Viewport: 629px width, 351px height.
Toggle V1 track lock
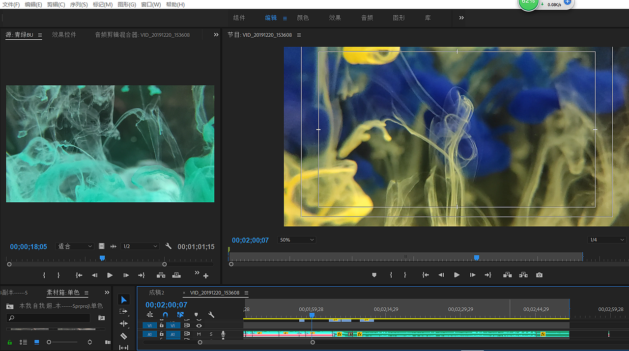coord(162,325)
